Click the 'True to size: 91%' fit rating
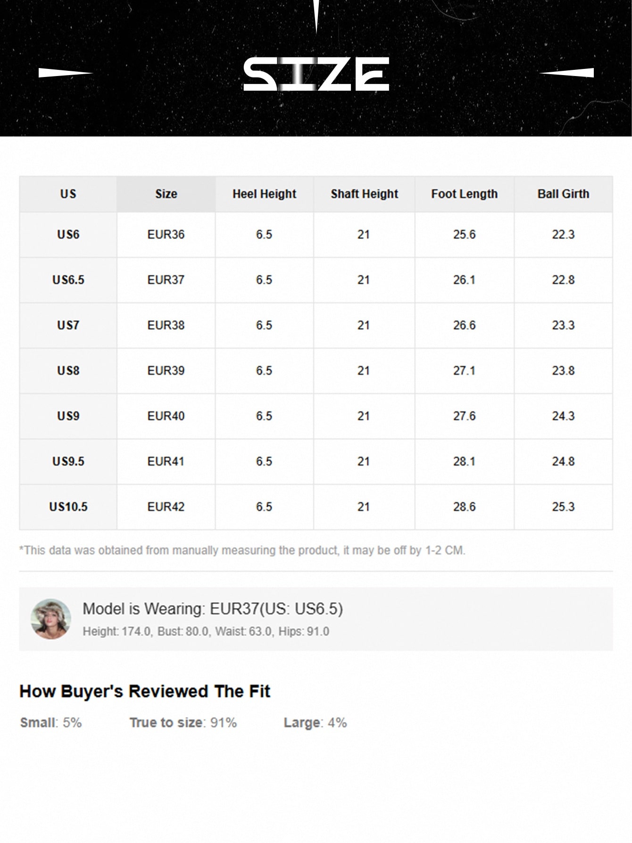The width and height of the screenshot is (632, 843). tap(183, 723)
